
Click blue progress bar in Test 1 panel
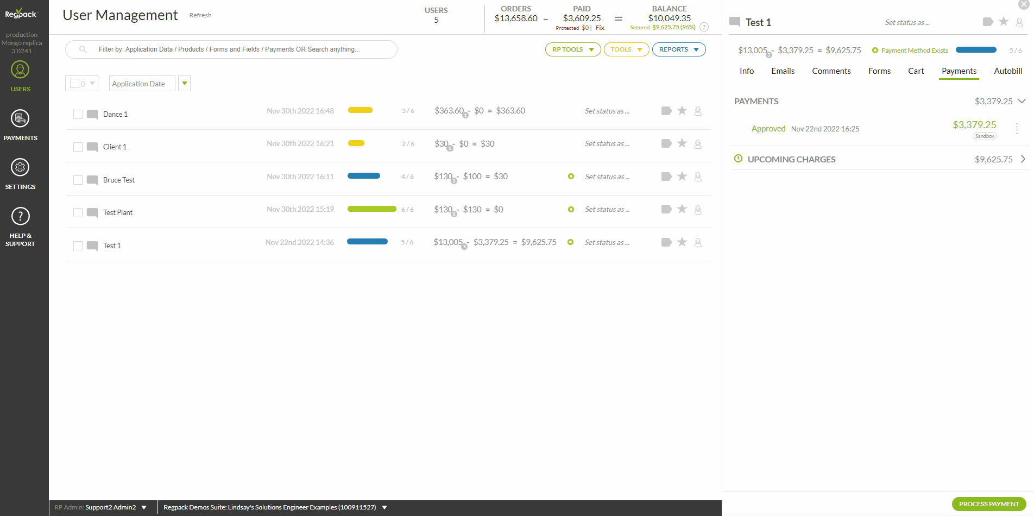point(976,50)
